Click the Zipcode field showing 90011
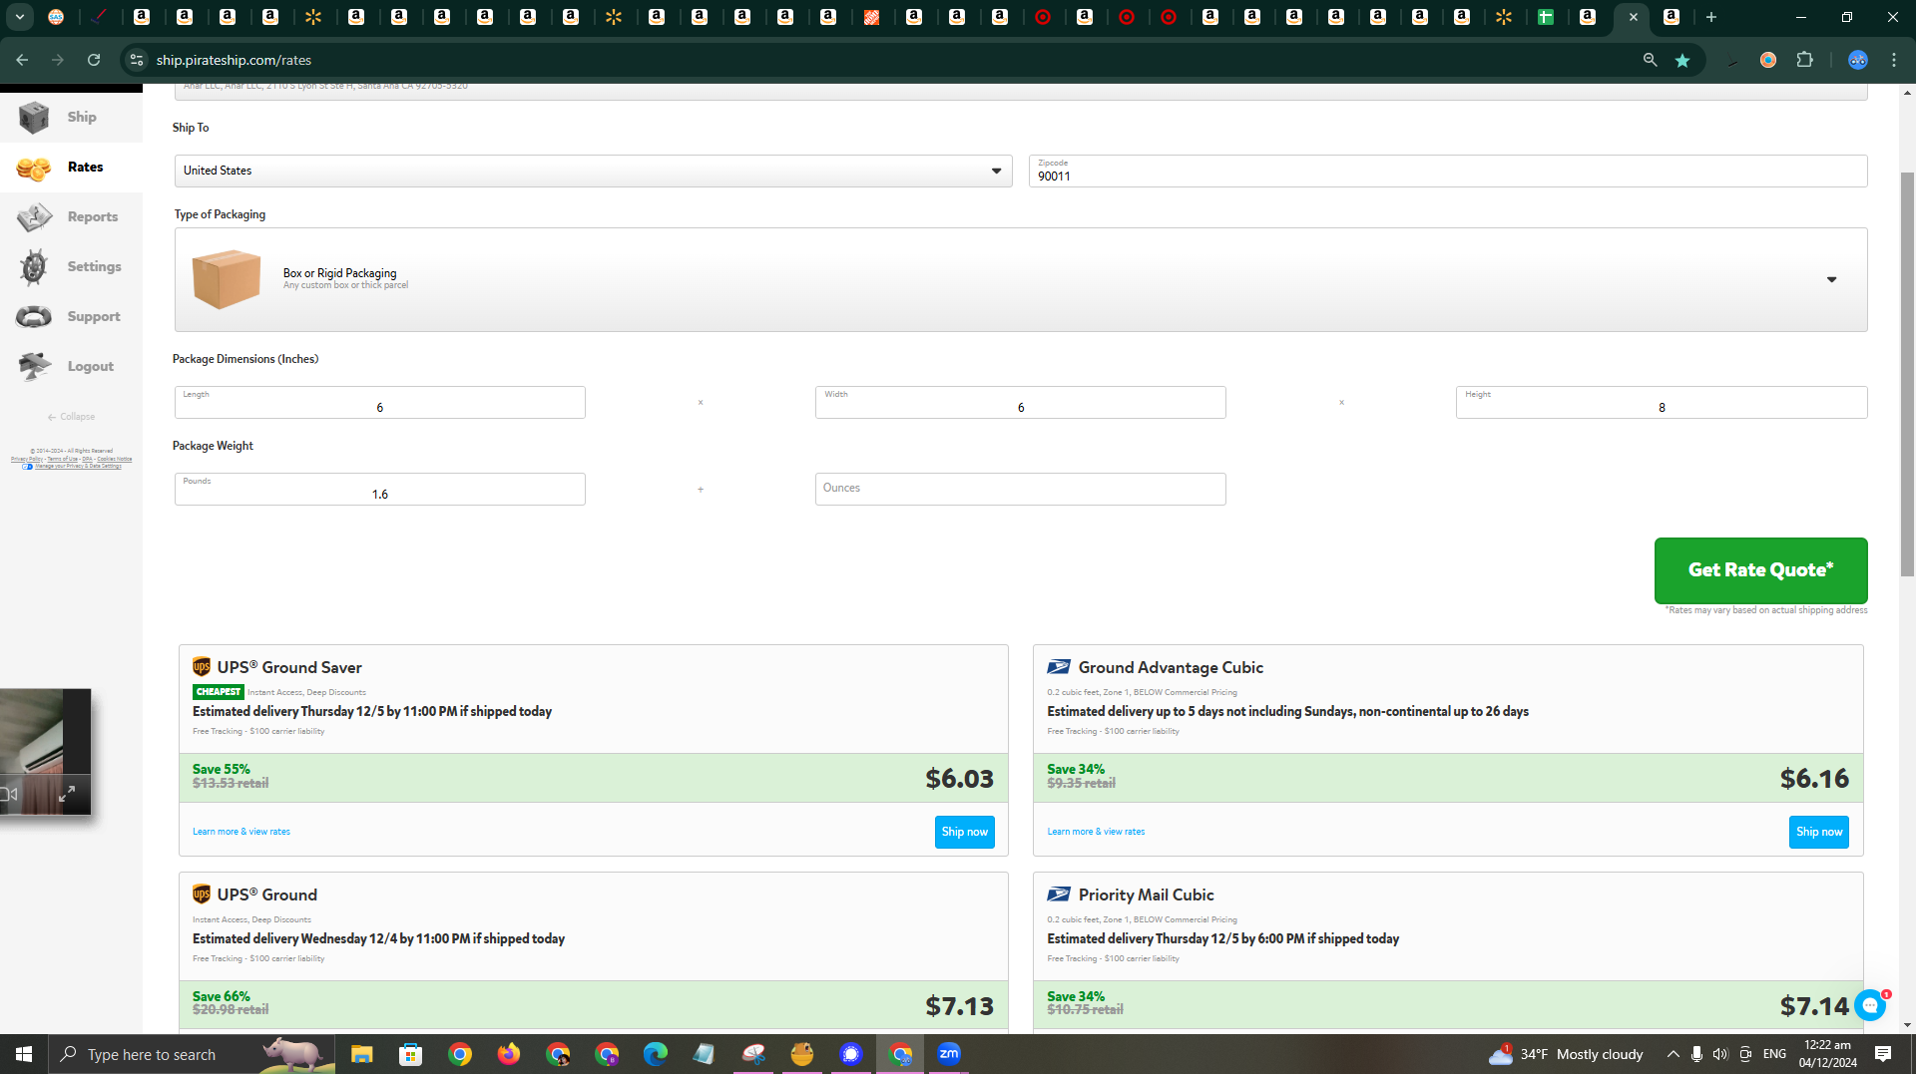Viewport: 1916px width, 1074px height. point(1447,171)
